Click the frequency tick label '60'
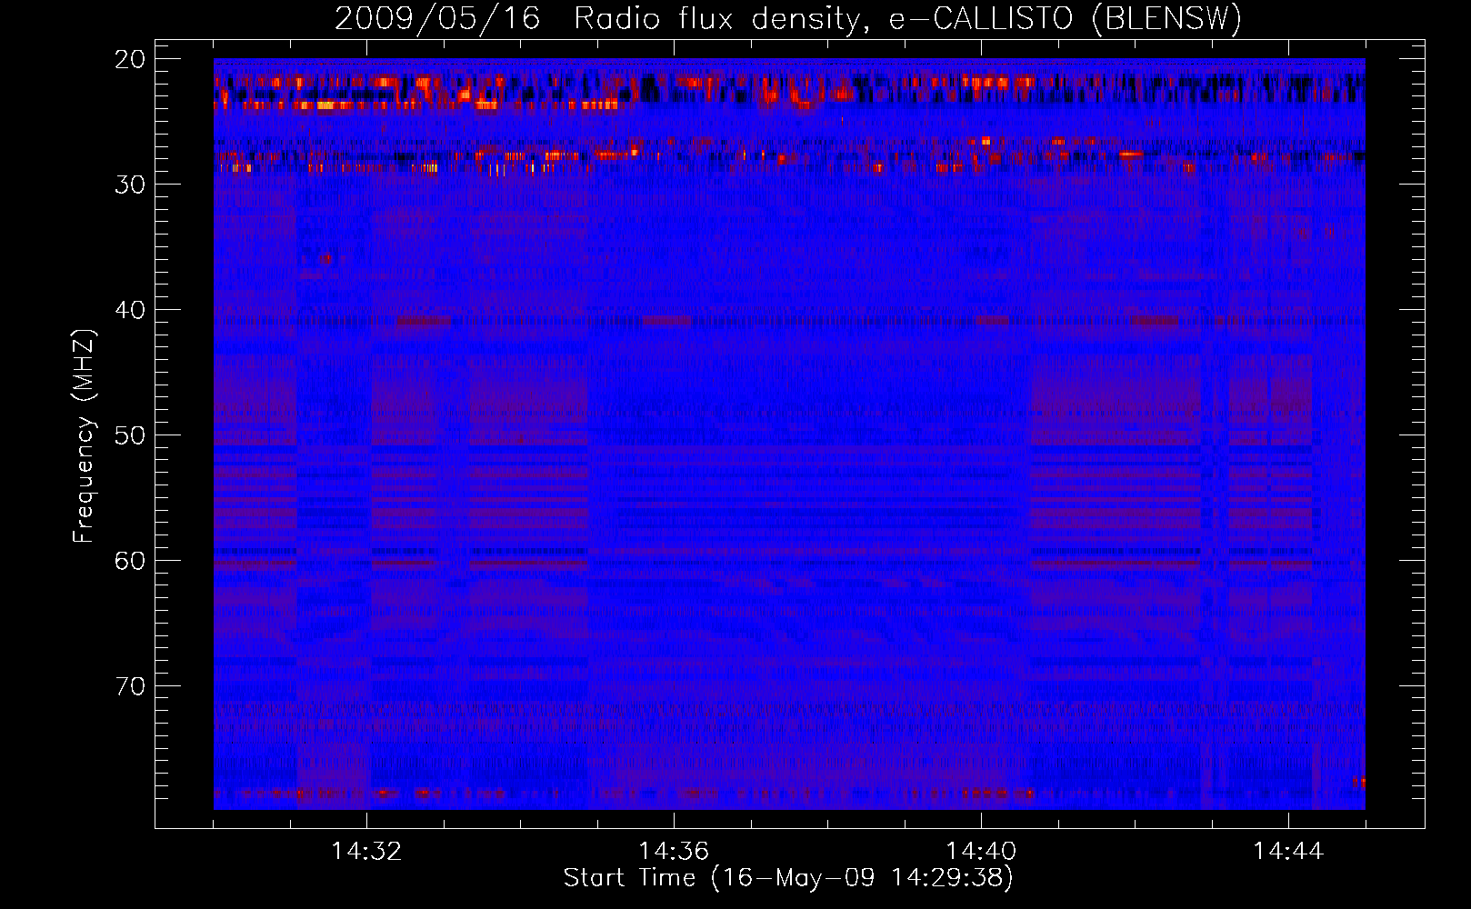Image resolution: width=1471 pixels, height=909 pixels. [x=130, y=561]
